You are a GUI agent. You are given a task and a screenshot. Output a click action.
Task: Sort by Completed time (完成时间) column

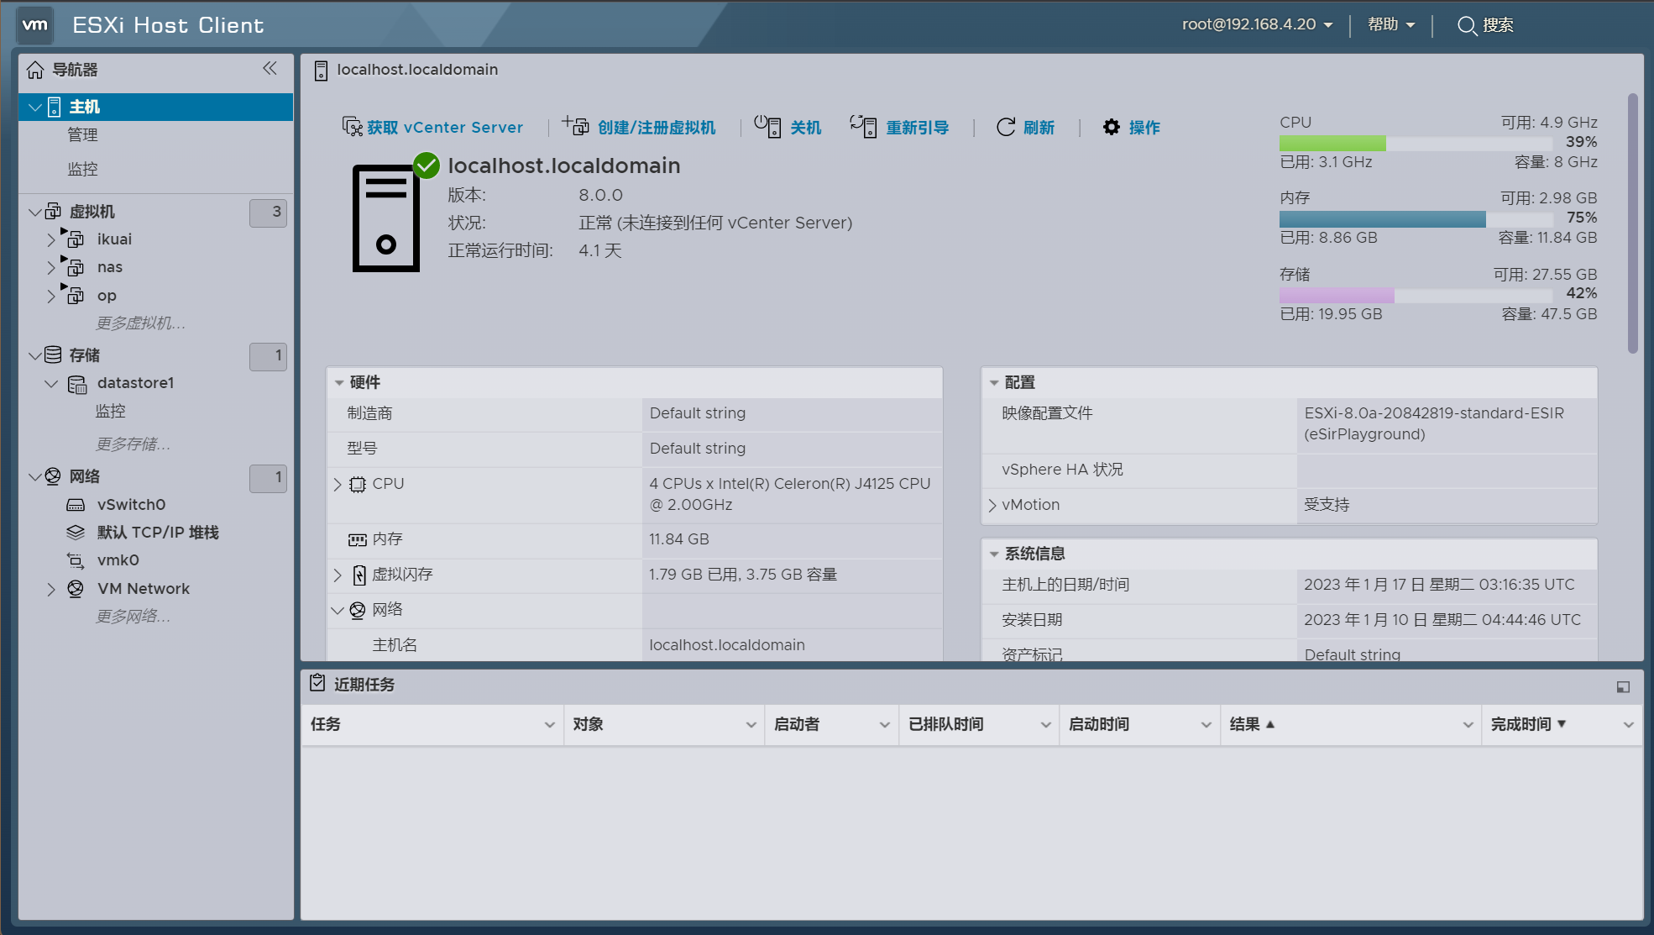point(1528,724)
